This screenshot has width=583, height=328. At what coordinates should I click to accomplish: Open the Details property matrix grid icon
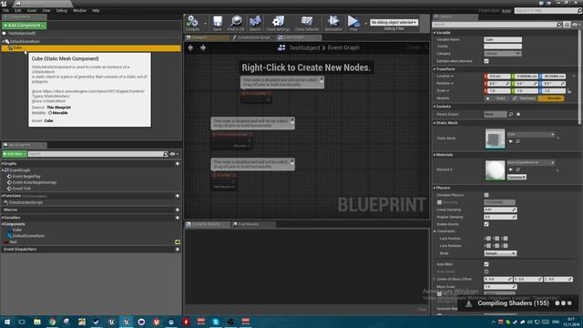pyautogui.click(x=567, y=25)
